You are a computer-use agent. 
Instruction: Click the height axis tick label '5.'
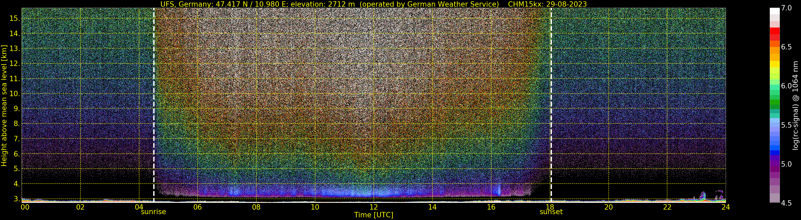click(17, 169)
